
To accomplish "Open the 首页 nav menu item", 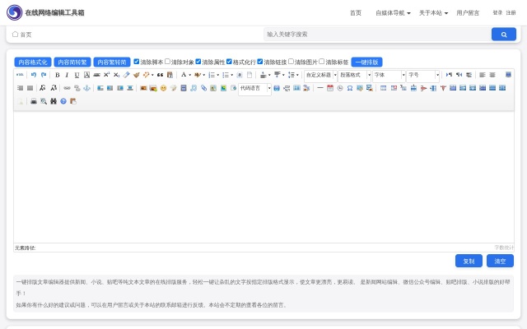I will pos(355,13).
